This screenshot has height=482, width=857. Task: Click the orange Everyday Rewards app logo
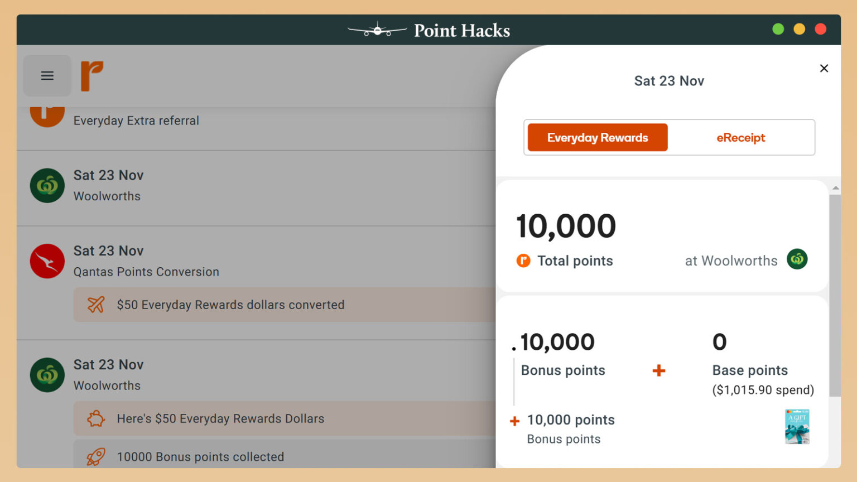click(93, 75)
